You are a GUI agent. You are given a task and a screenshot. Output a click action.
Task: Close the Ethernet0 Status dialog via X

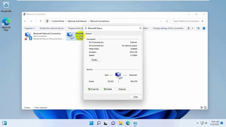(x=141, y=28)
